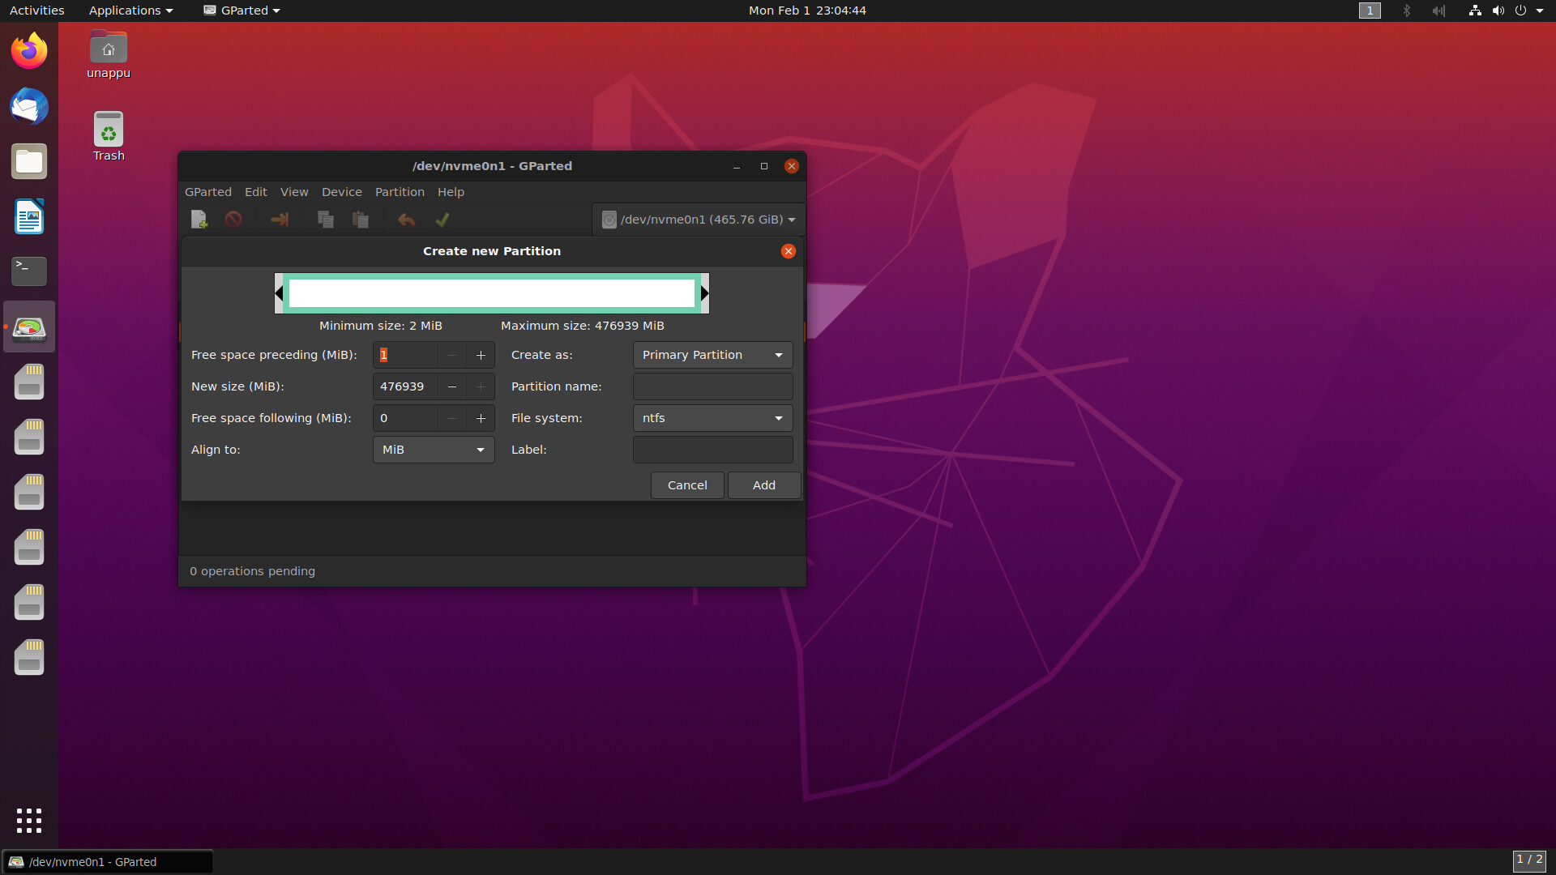Click the New partition toolbar icon
Screen dimensions: 1556x875
click(x=199, y=220)
